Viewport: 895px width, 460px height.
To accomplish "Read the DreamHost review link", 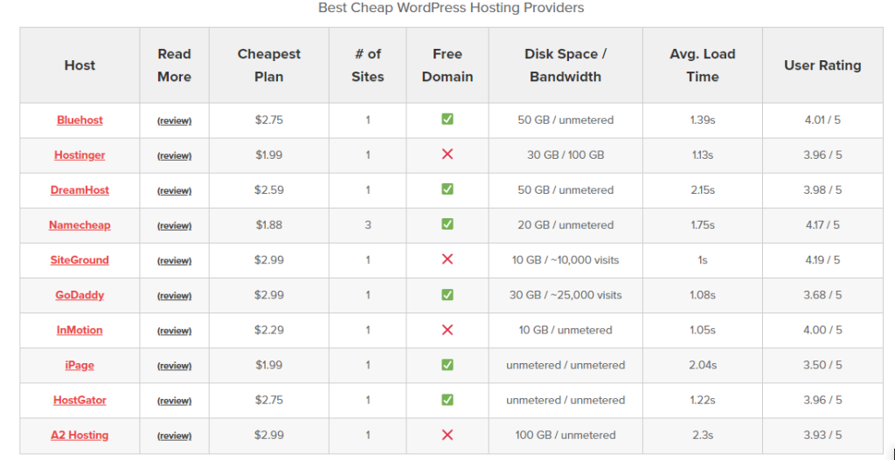I will coord(175,190).
